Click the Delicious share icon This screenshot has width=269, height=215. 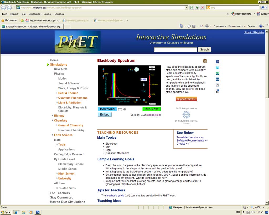(217, 91)
